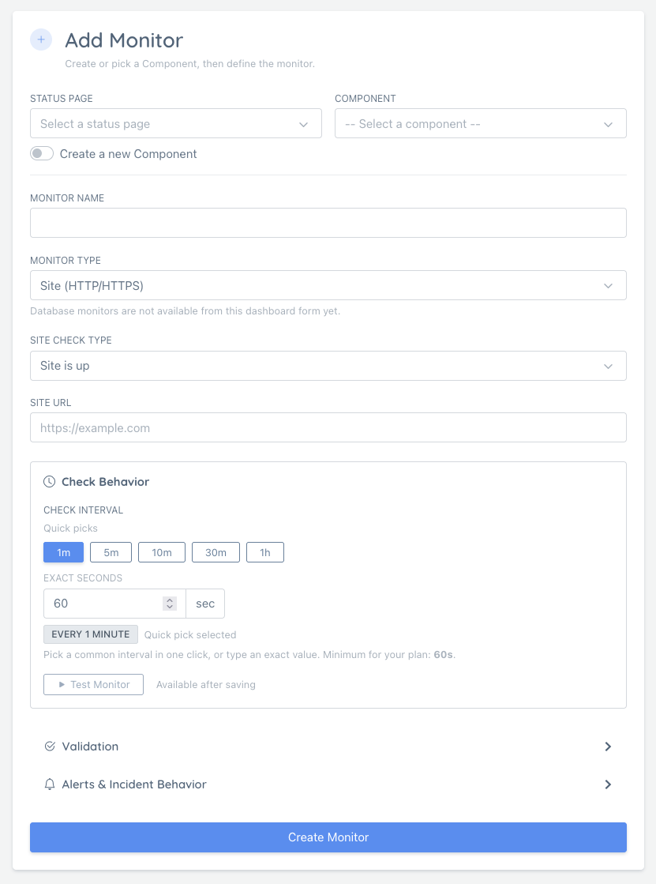The width and height of the screenshot is (656, 884).
Task: Open the Site Check Type dropdown
Action: coord(328,366)
